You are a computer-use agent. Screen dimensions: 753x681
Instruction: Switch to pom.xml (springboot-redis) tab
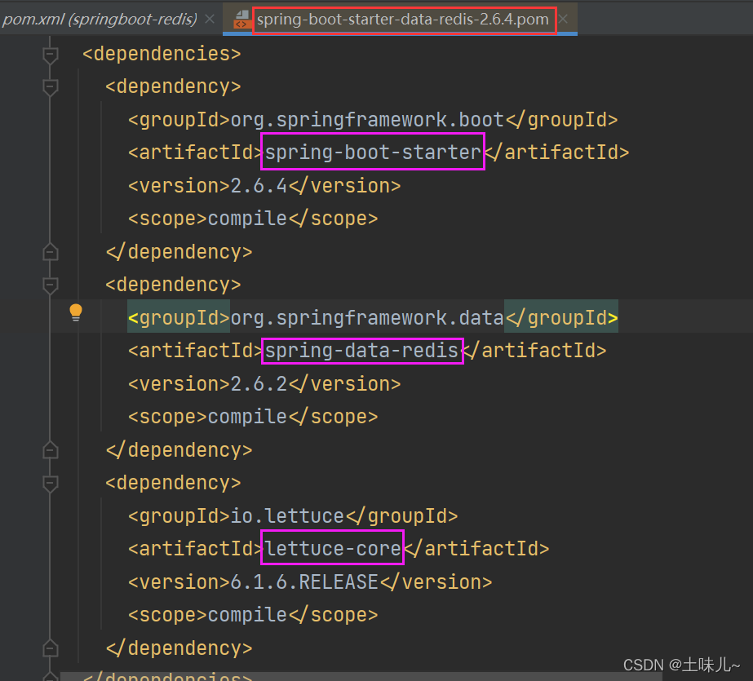pos(100,20)
